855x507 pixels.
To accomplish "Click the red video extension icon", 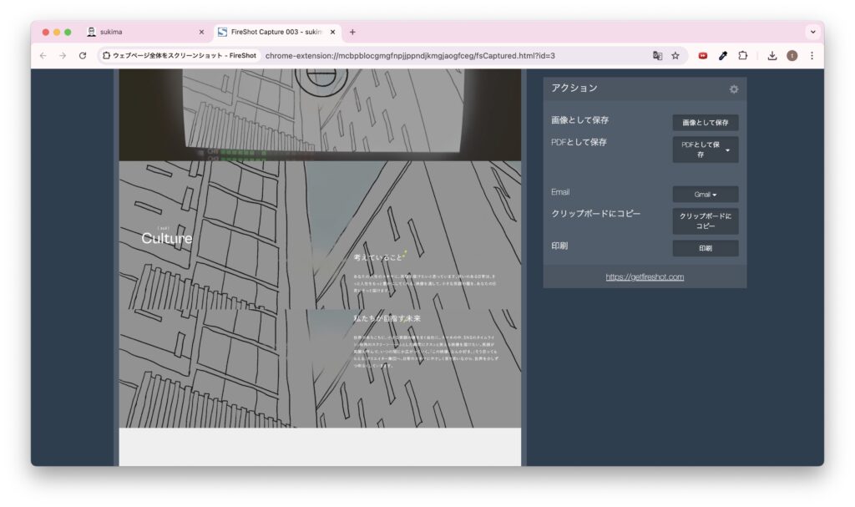I will (x=703, y=55).
